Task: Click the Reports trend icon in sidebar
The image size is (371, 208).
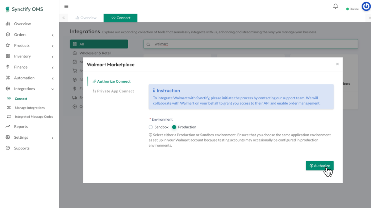Action: (x=8, y=126)
